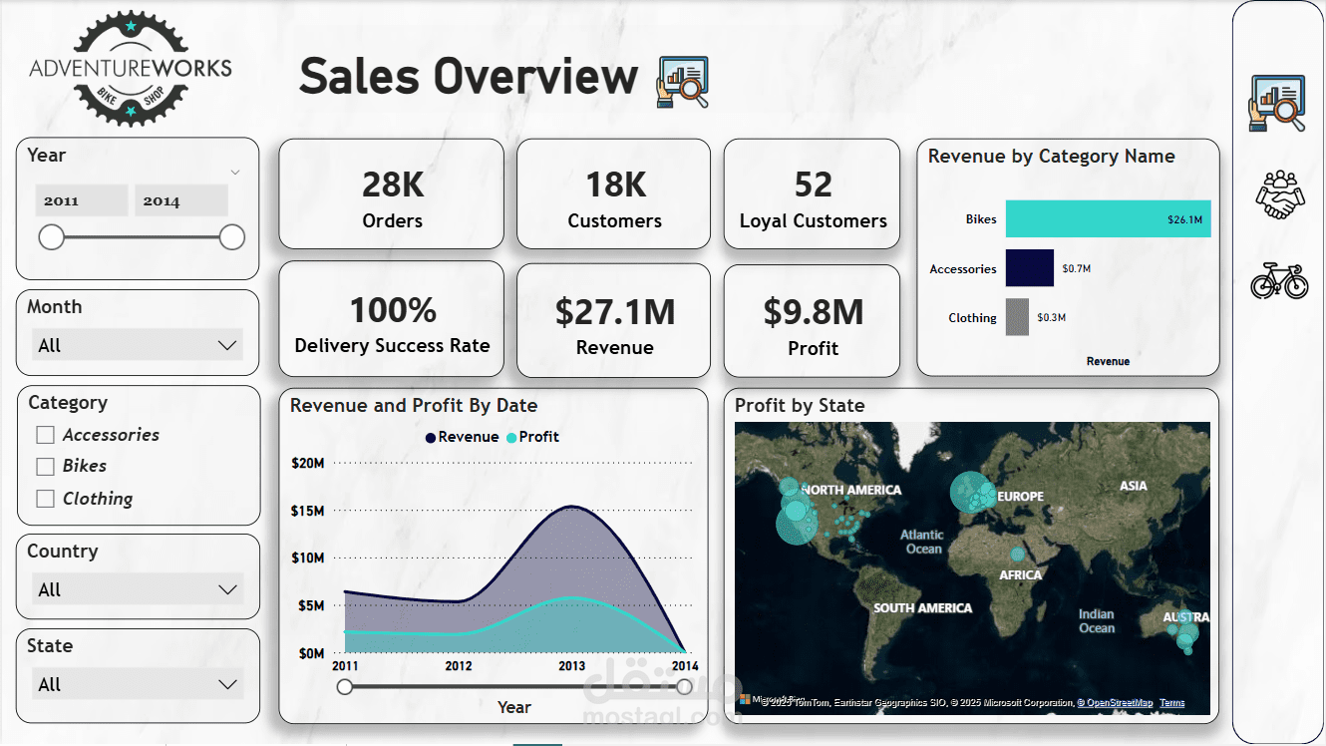
Task: Open the Country dropdown
Action: pos(139,589)
